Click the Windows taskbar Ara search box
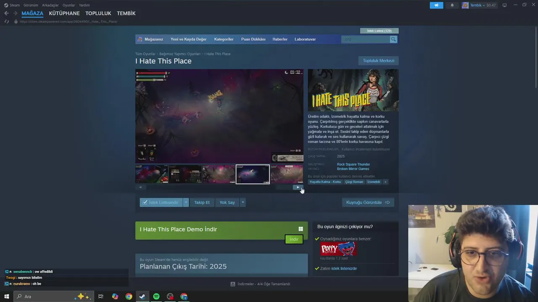Image resolution: width=538 pixels, height=302 pixels. coord(54,297)
